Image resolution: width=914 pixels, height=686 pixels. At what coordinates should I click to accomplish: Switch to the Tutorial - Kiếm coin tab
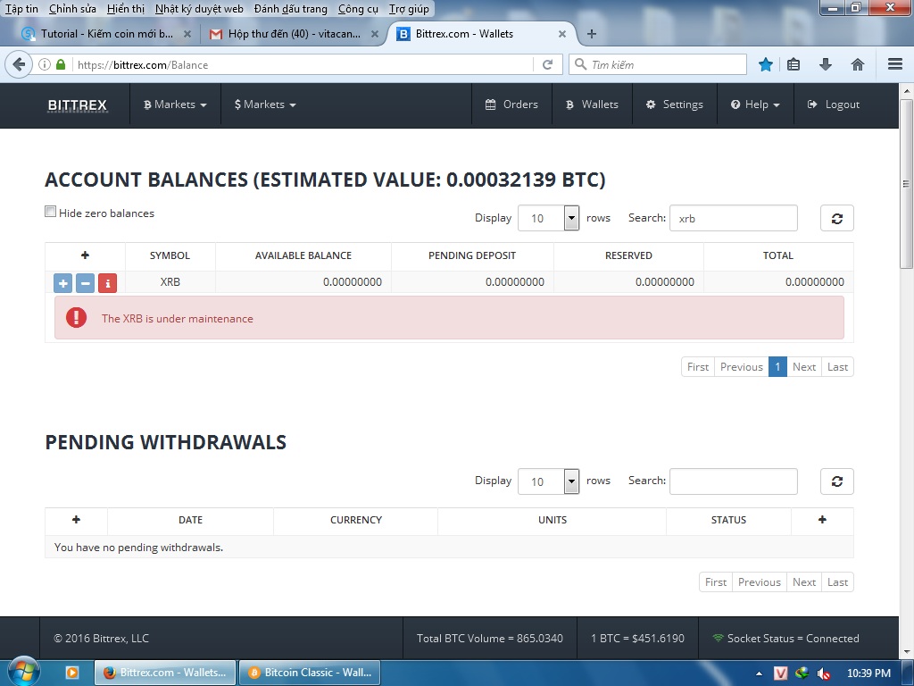tap(105, 34)
